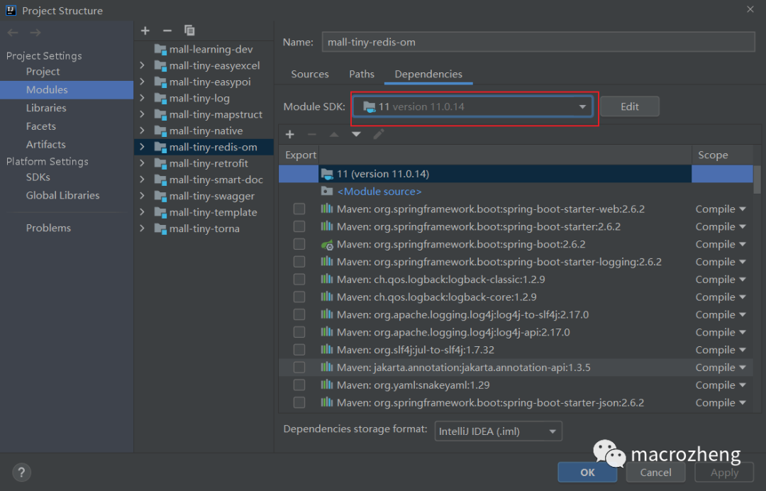This screenshot has width=766, height=491.
Task: Add a new module with plus icon
Action: pos(145,31)
